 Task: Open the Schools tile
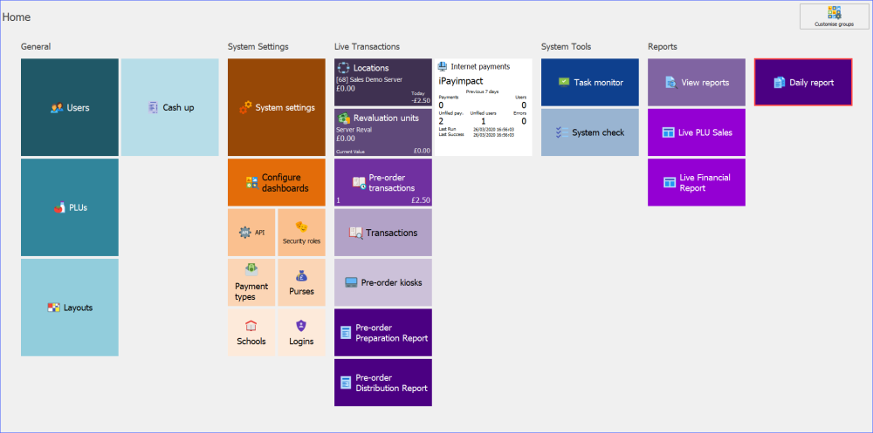point(251,332)
